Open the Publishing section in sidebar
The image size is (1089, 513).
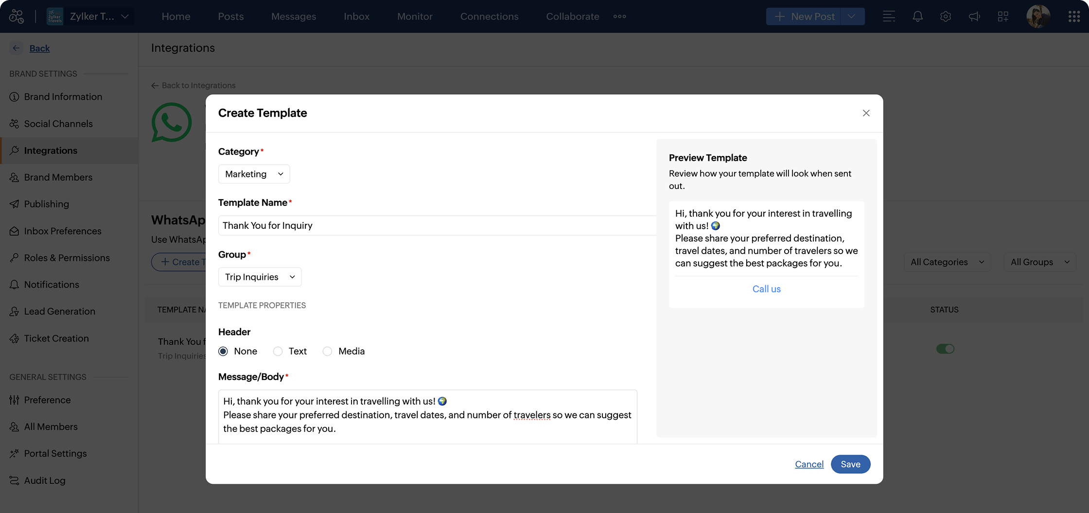pos(46,204)
